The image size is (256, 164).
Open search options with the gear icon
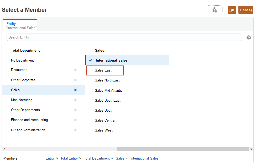tap(249, 37)
